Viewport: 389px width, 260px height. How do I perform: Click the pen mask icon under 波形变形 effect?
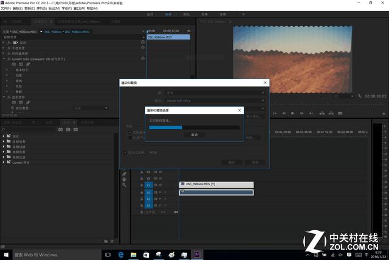[x=28, y=102]
